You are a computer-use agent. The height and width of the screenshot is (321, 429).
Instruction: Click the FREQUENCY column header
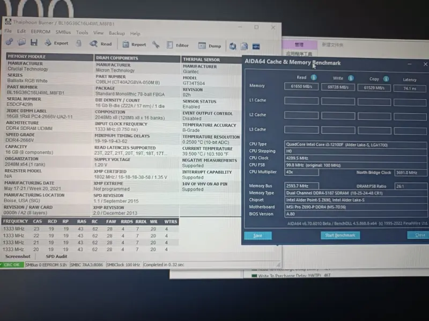point(16,221)
